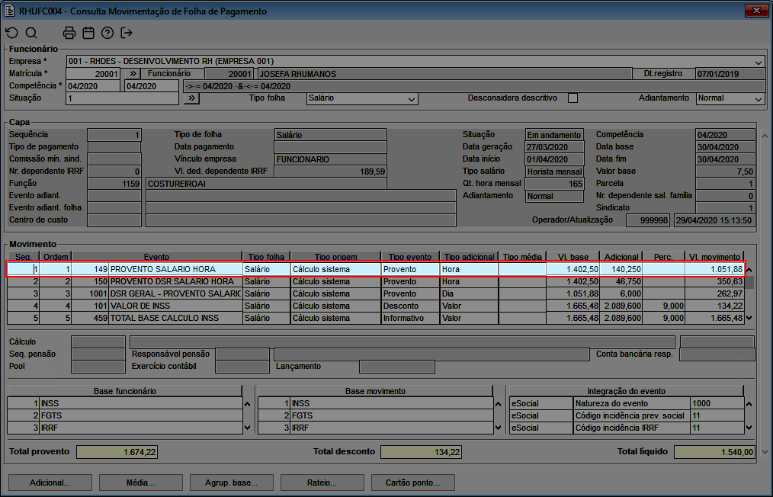Viewport: 773px width, 497px height.
Task: Toggle the Desconsidera descritivo checkbox
Action: click(573, 98)
